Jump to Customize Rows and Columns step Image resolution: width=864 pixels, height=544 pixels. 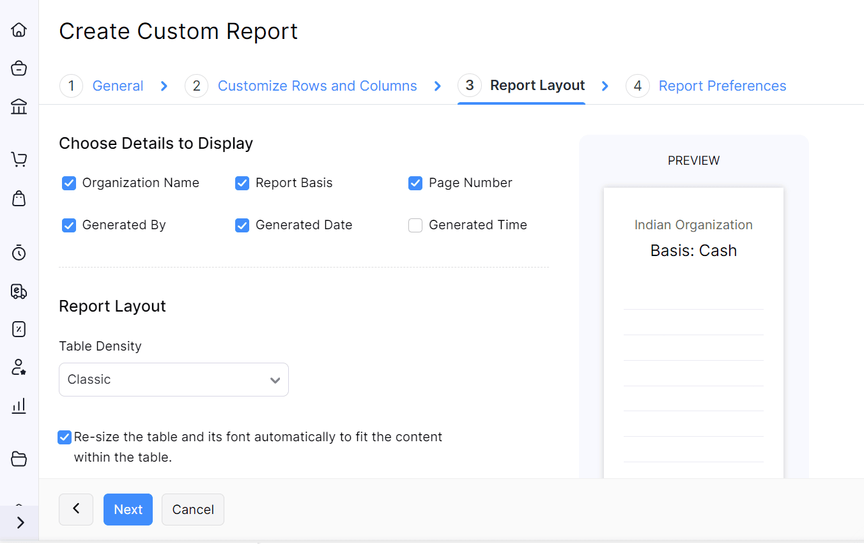317,86
